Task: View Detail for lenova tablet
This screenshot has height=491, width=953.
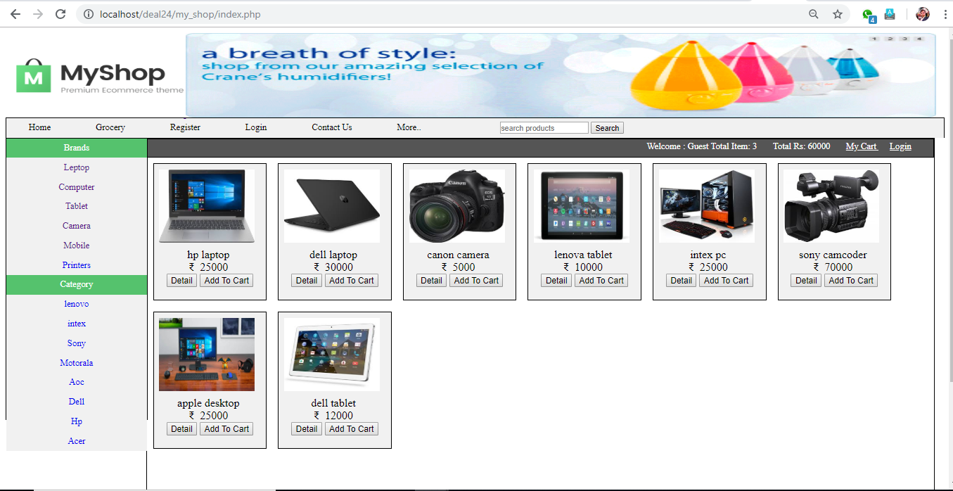Action: pyautogui.click(x=556, y=280)
